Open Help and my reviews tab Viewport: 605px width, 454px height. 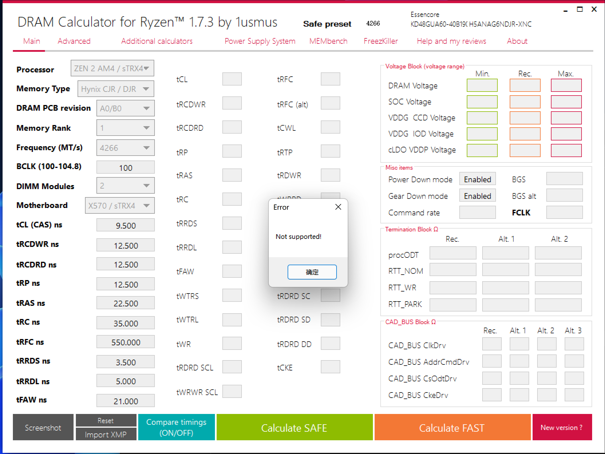451,41
